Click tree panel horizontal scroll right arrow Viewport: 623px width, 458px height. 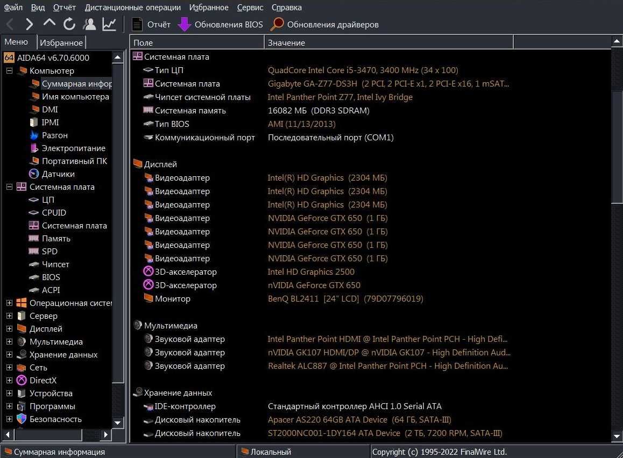pos(105,434)
